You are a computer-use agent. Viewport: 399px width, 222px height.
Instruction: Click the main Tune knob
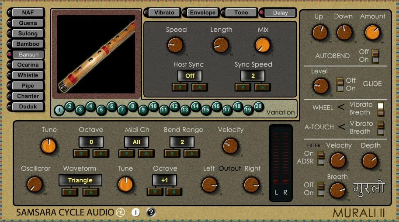point(49,146)
